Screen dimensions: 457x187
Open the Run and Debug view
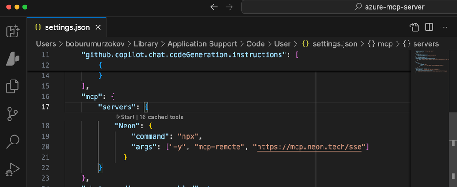point(13,170)
